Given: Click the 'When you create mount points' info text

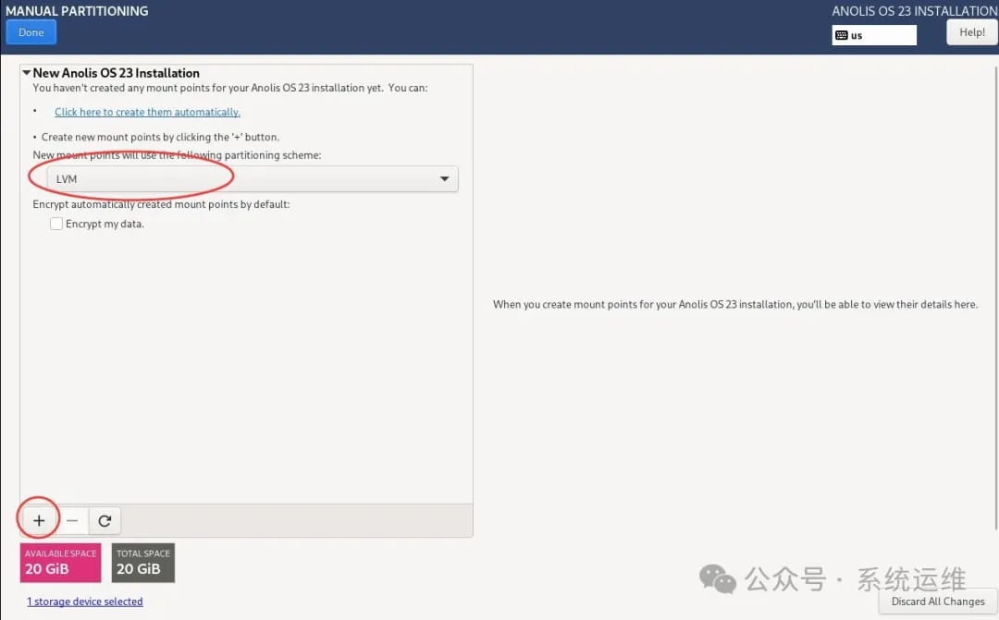Looking at the screenshot, I should (x=735, y=304).
